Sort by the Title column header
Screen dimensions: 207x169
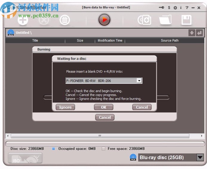pyautogui.click(x=35, y=40)
